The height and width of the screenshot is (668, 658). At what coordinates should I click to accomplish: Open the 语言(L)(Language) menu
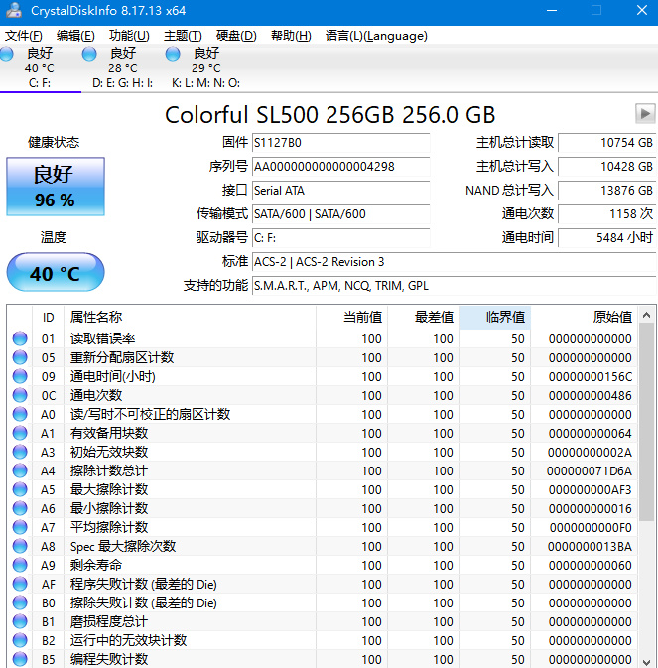coord(376,36)
